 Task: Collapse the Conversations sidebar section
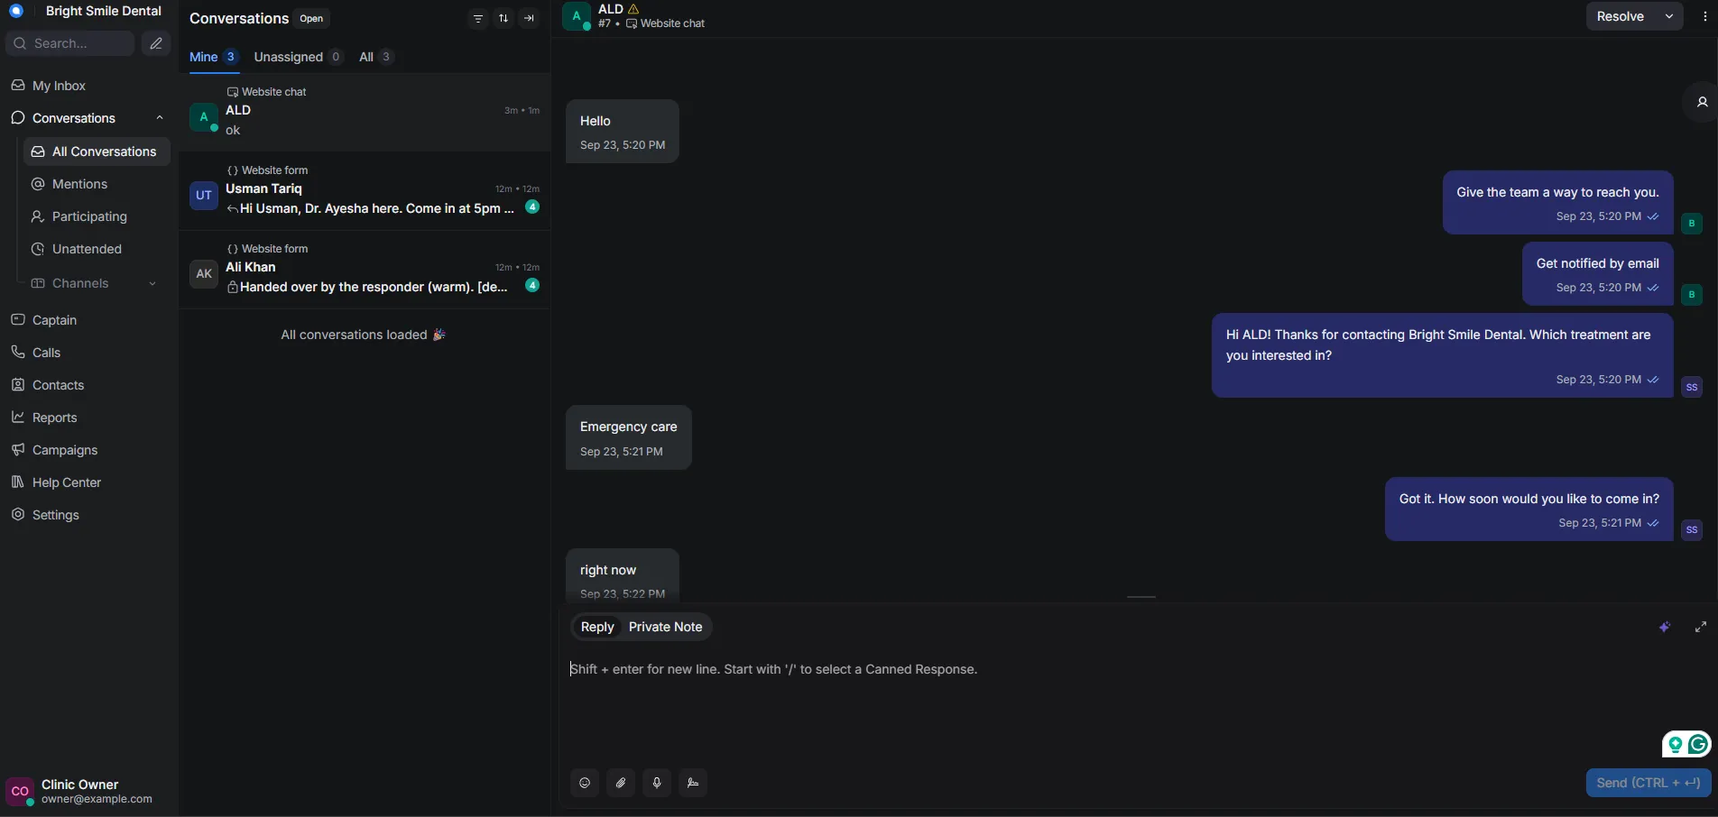160,118
